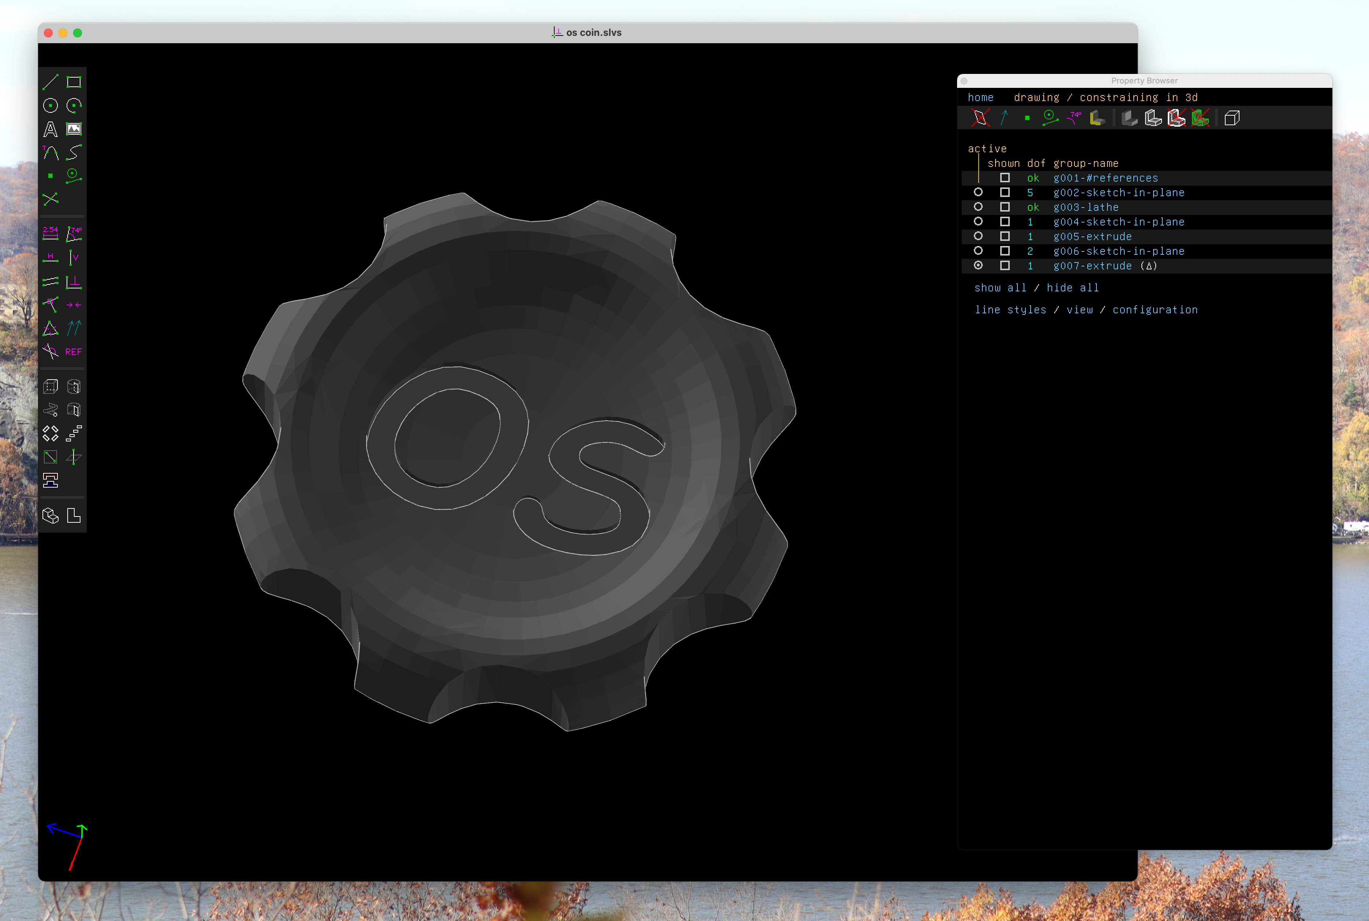Toggle REF reference dimension tool
This screenshot has height=921, width=1369.
74,352
